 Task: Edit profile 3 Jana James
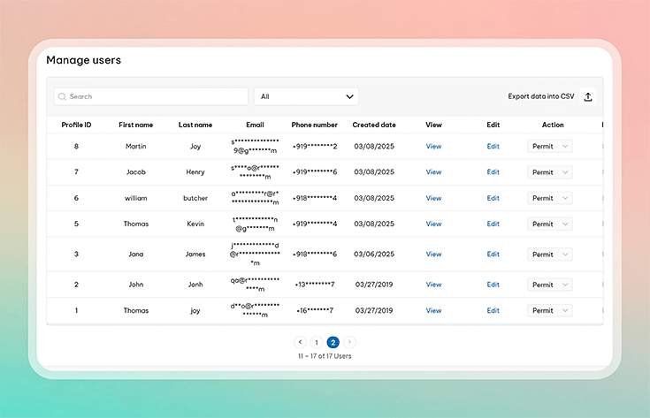coord(493,254)
